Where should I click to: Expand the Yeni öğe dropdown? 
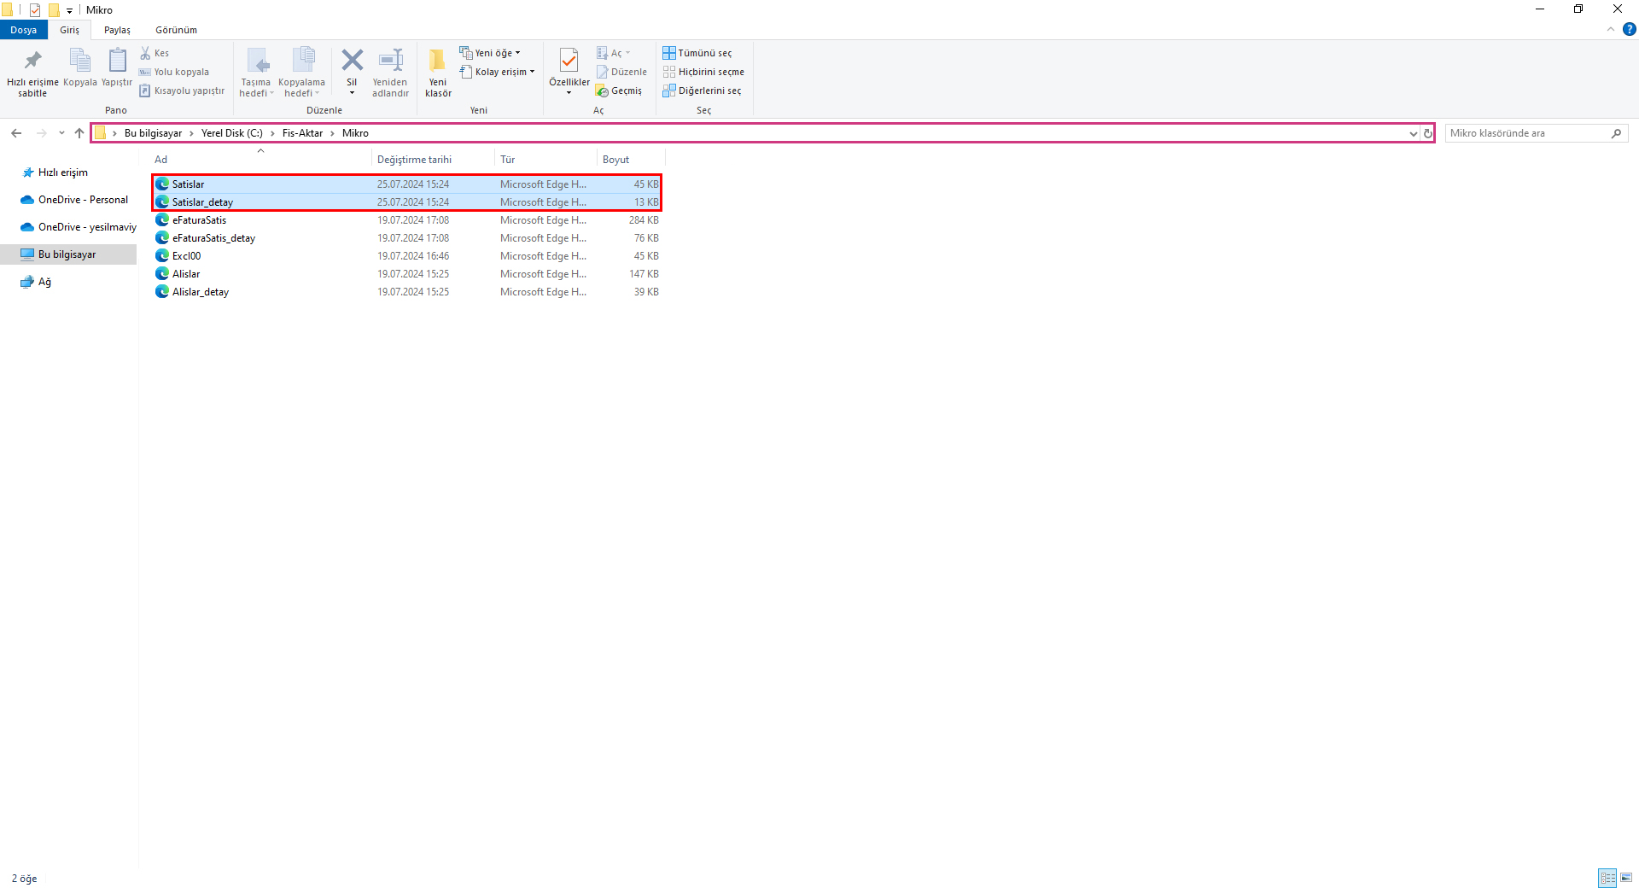coord(490,53)
